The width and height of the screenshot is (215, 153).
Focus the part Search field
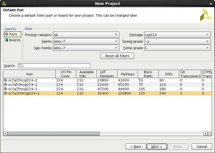click(54, 66)
